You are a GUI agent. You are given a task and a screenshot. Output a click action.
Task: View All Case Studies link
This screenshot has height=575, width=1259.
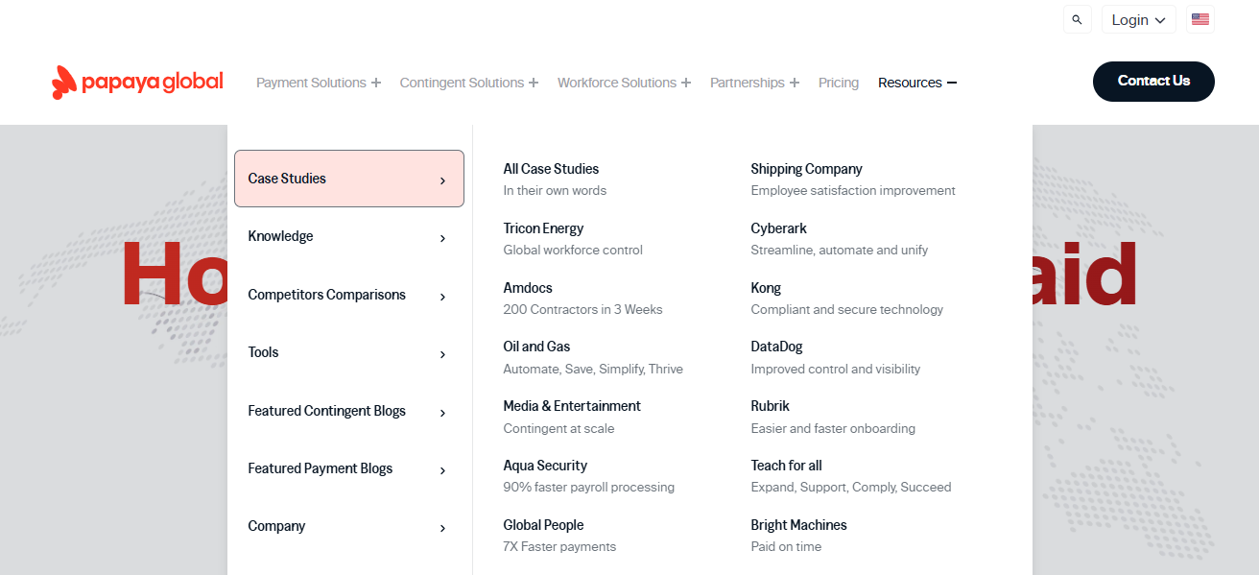(x=551, y=169)
